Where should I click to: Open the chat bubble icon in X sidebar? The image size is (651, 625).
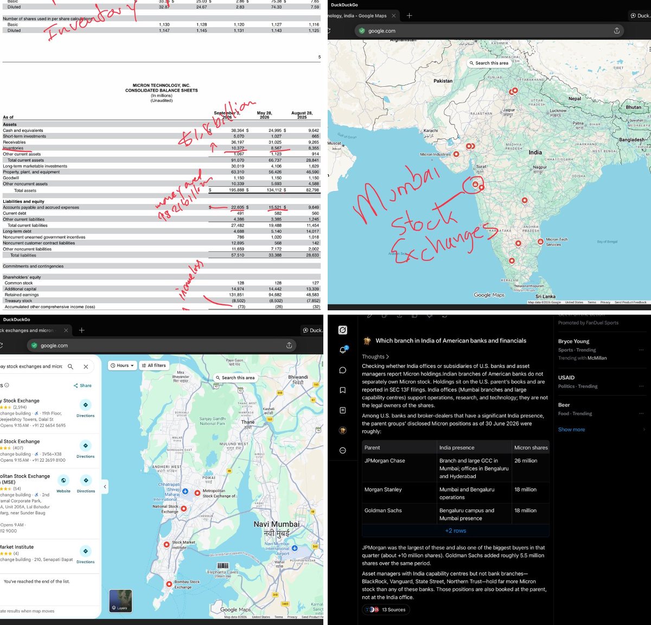point(343,370)
